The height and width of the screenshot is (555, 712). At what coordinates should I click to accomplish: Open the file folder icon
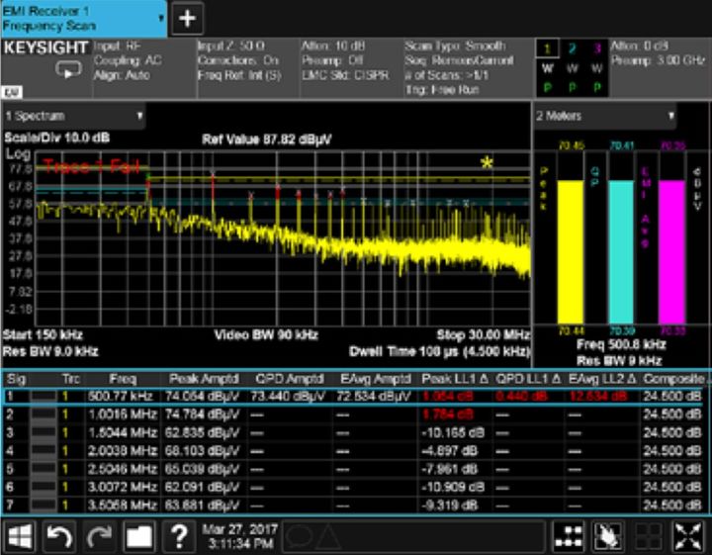coord(138,535)
